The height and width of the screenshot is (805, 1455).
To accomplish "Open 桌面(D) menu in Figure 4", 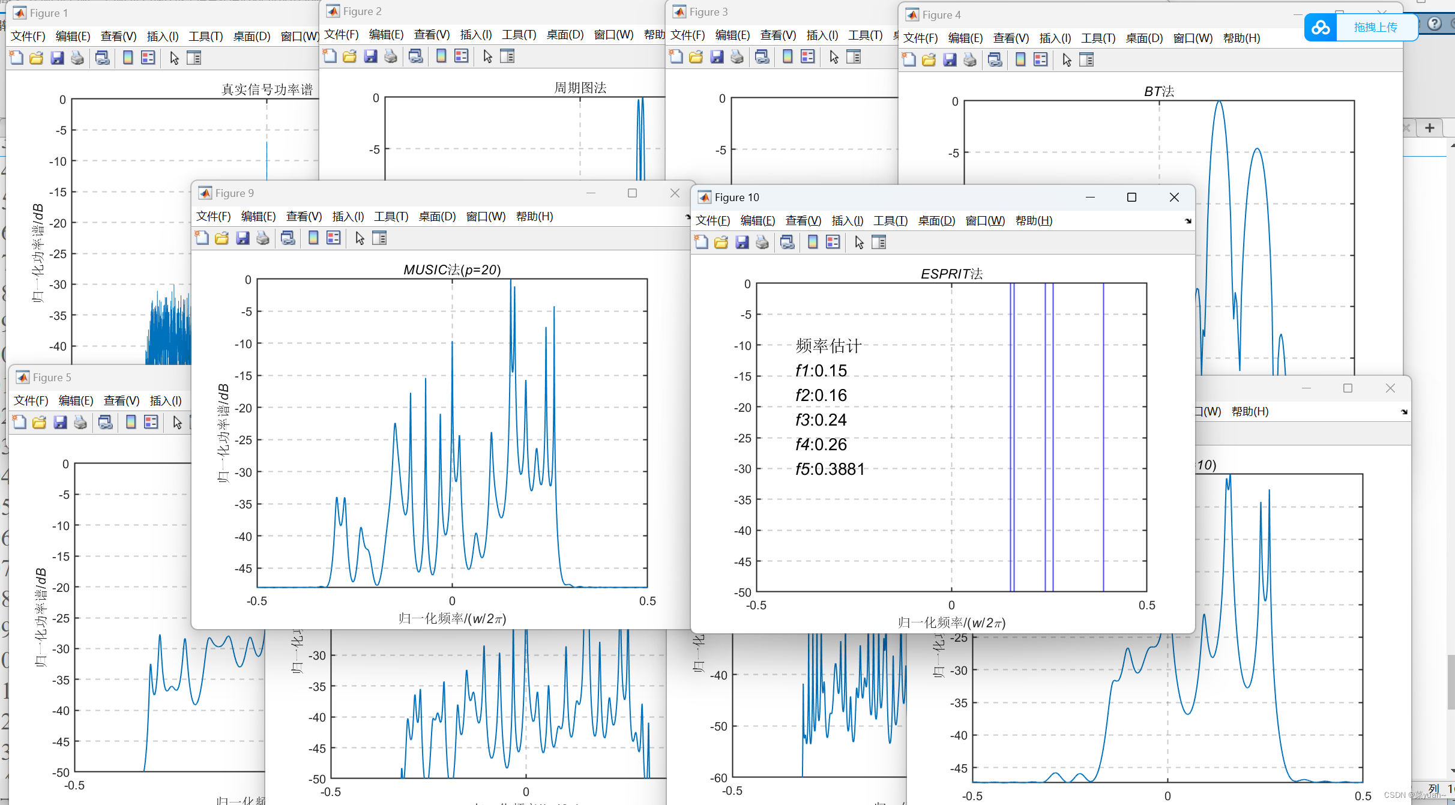I will pyautogui.click(x=1144, y=38).
